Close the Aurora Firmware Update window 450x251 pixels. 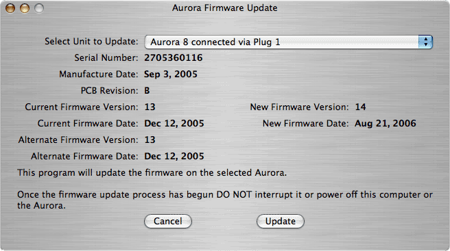tap(10, 8)
